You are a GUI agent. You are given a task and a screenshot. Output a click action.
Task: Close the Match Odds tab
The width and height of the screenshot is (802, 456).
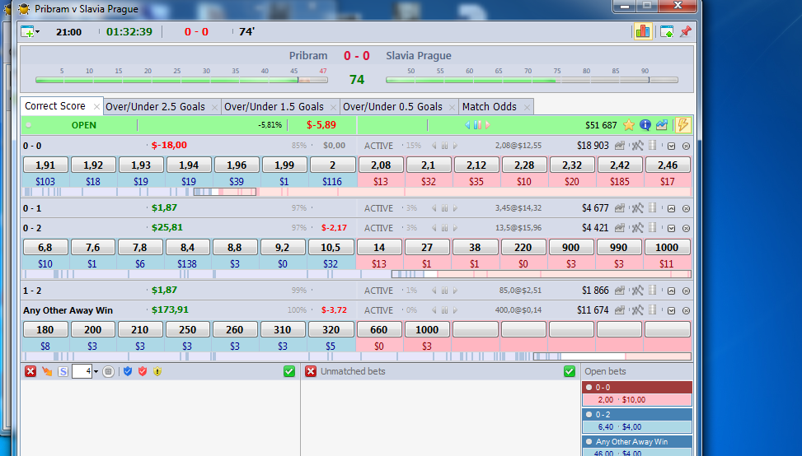(527, 107)
